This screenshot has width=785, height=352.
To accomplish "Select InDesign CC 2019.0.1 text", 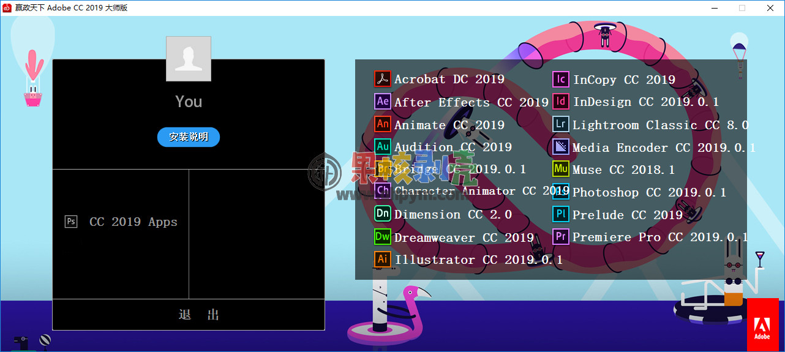I will 646,102.
